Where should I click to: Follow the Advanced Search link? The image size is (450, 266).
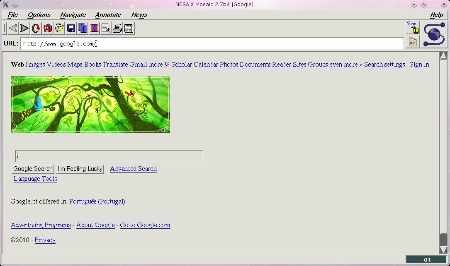133,169
